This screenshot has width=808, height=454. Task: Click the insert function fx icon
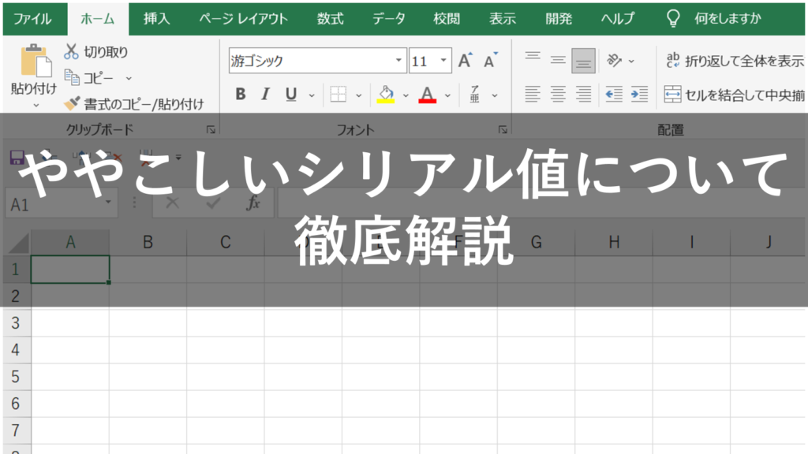[253, 203]
